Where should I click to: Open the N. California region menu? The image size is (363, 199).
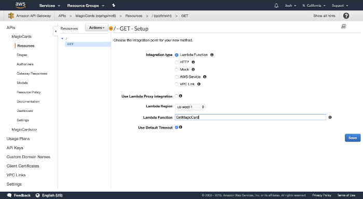click(x=314, y=6)
